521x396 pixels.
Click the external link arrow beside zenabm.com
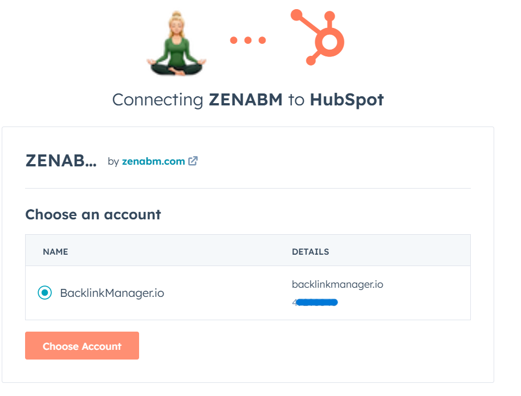coord(193,161)
